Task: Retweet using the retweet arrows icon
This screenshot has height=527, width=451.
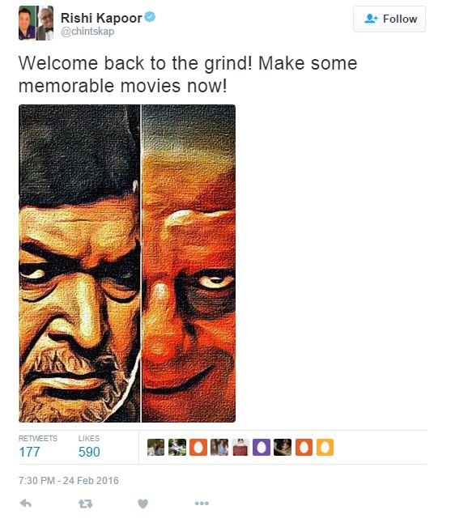Action: (85, 504)
